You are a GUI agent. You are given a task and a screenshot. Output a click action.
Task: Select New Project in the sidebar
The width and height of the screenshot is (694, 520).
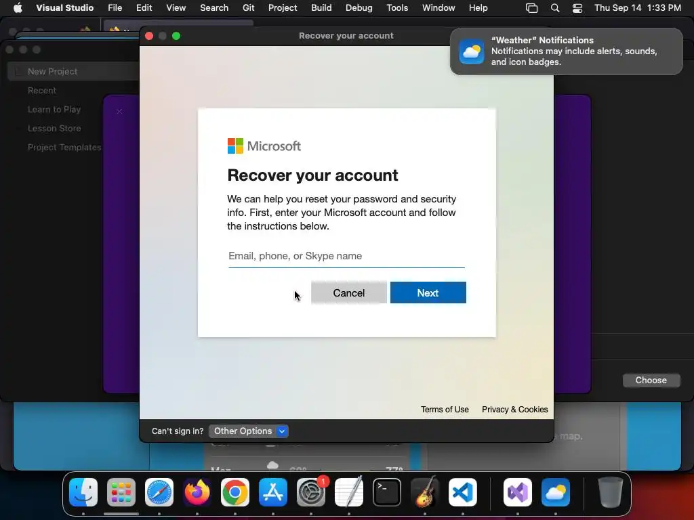(73, 71)
